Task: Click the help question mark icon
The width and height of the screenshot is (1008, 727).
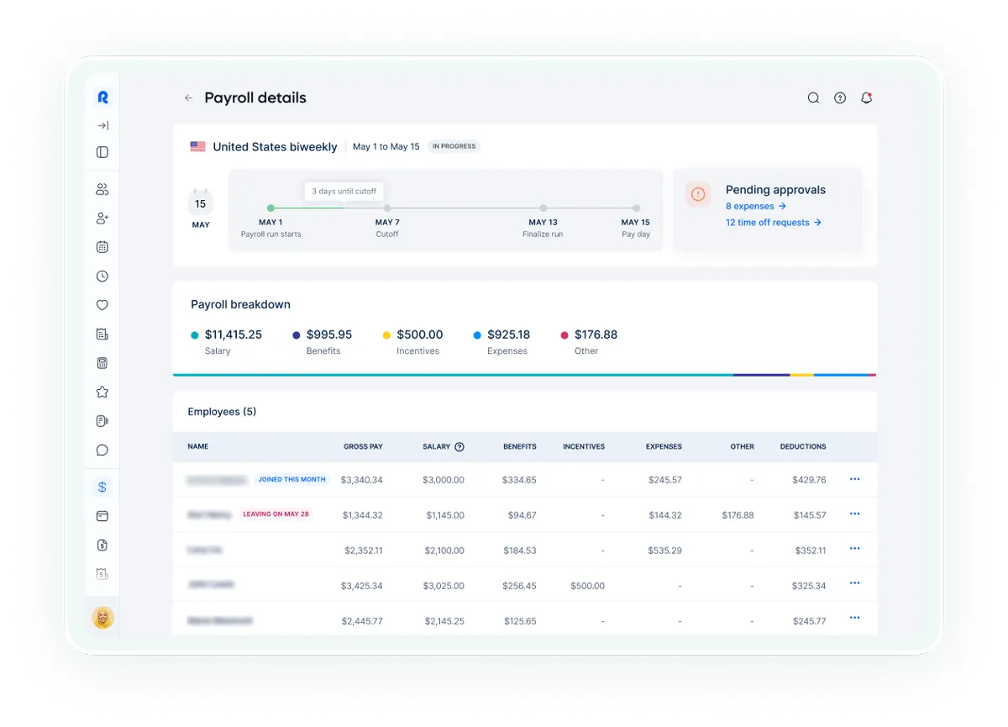Action: click(839, 97)
